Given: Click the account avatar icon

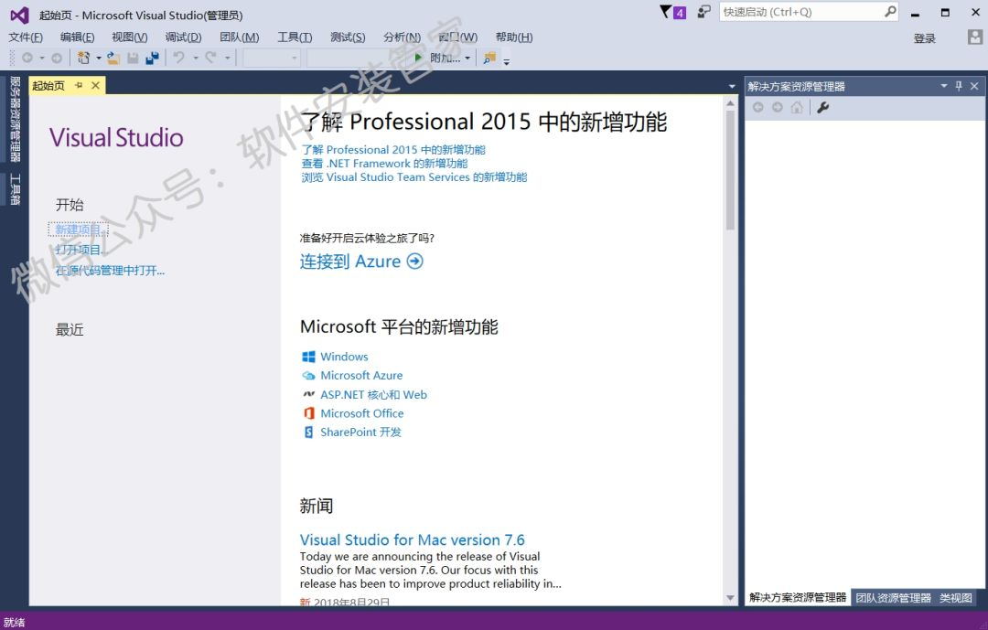Looking at the screenshot, I should [975, 37].
